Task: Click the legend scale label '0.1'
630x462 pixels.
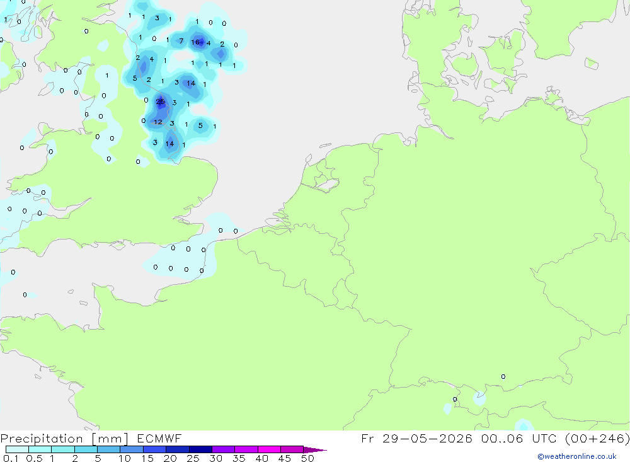Action: coord(11,458)
